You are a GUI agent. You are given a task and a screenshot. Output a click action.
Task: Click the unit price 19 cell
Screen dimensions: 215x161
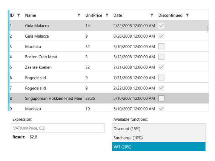tap(88, 109)
